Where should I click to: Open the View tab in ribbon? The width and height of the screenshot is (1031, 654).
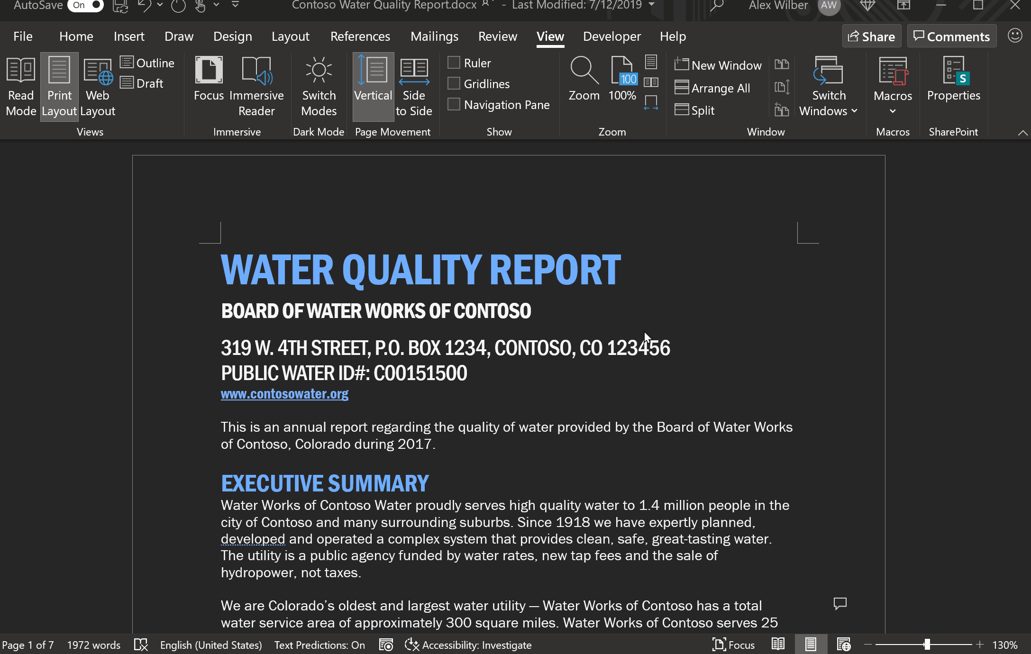[550, 36]
